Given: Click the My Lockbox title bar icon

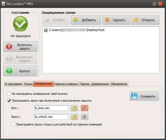Looking at the screenshot, I should click(3, 4).
